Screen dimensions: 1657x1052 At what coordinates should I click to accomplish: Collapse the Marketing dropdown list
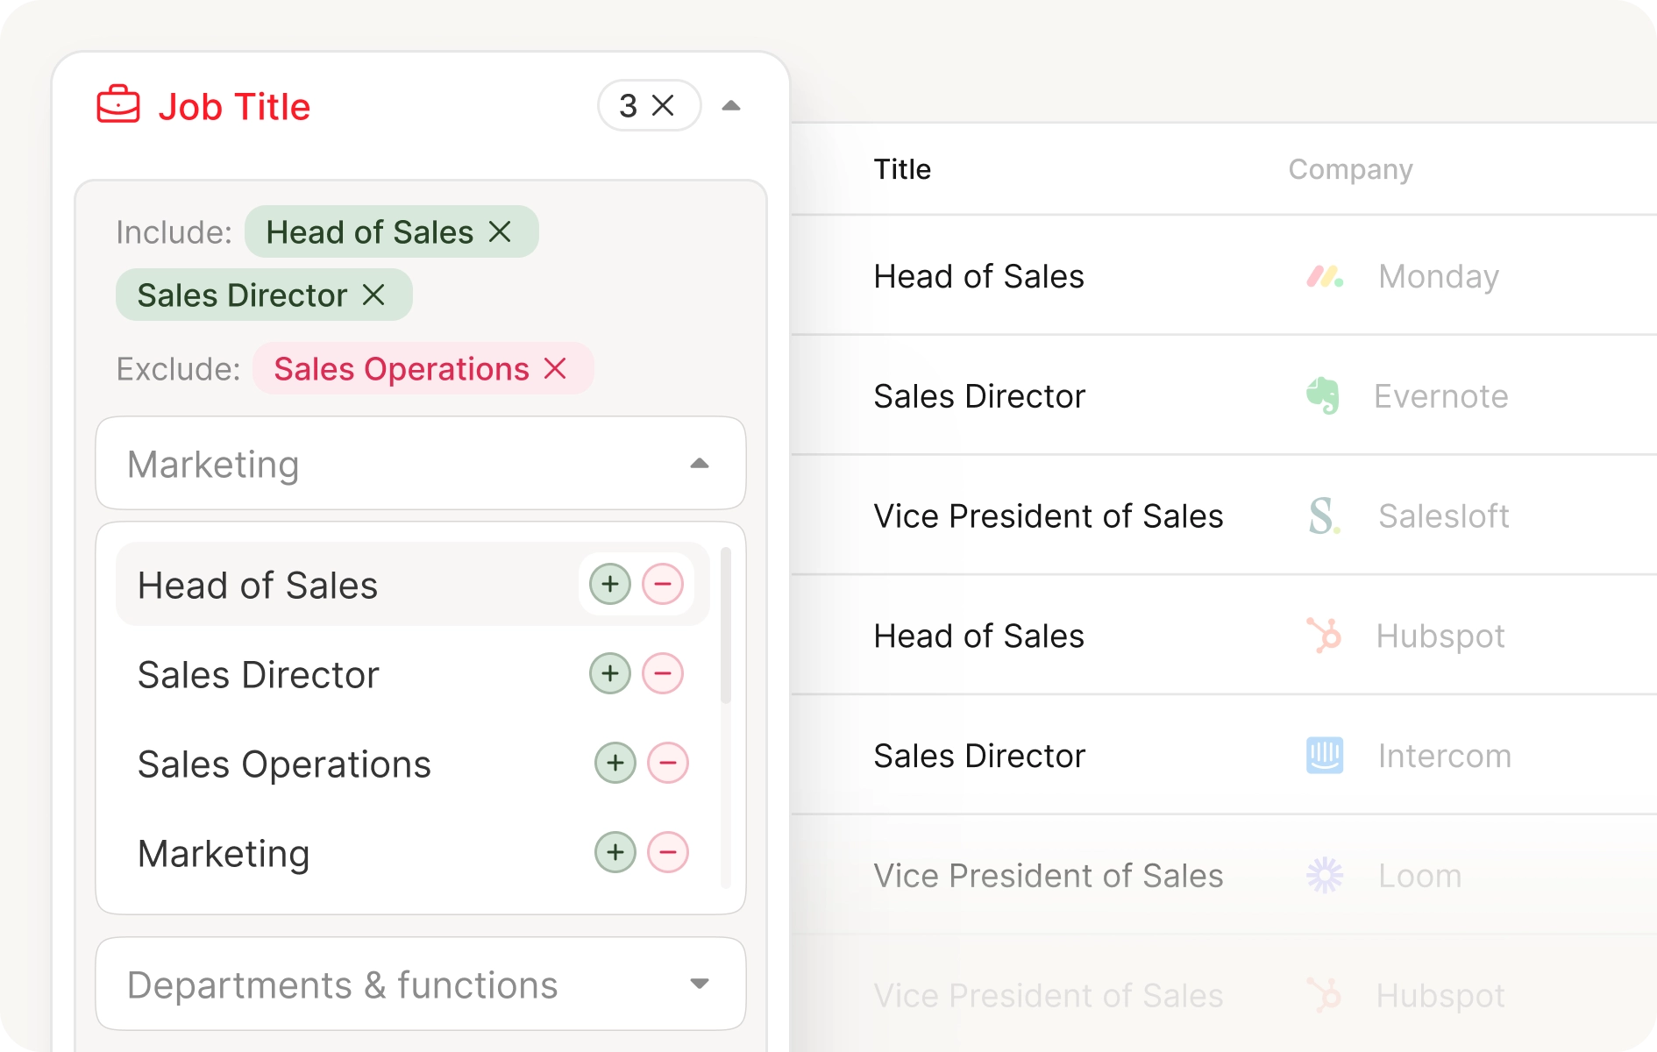tap(699, 464)
